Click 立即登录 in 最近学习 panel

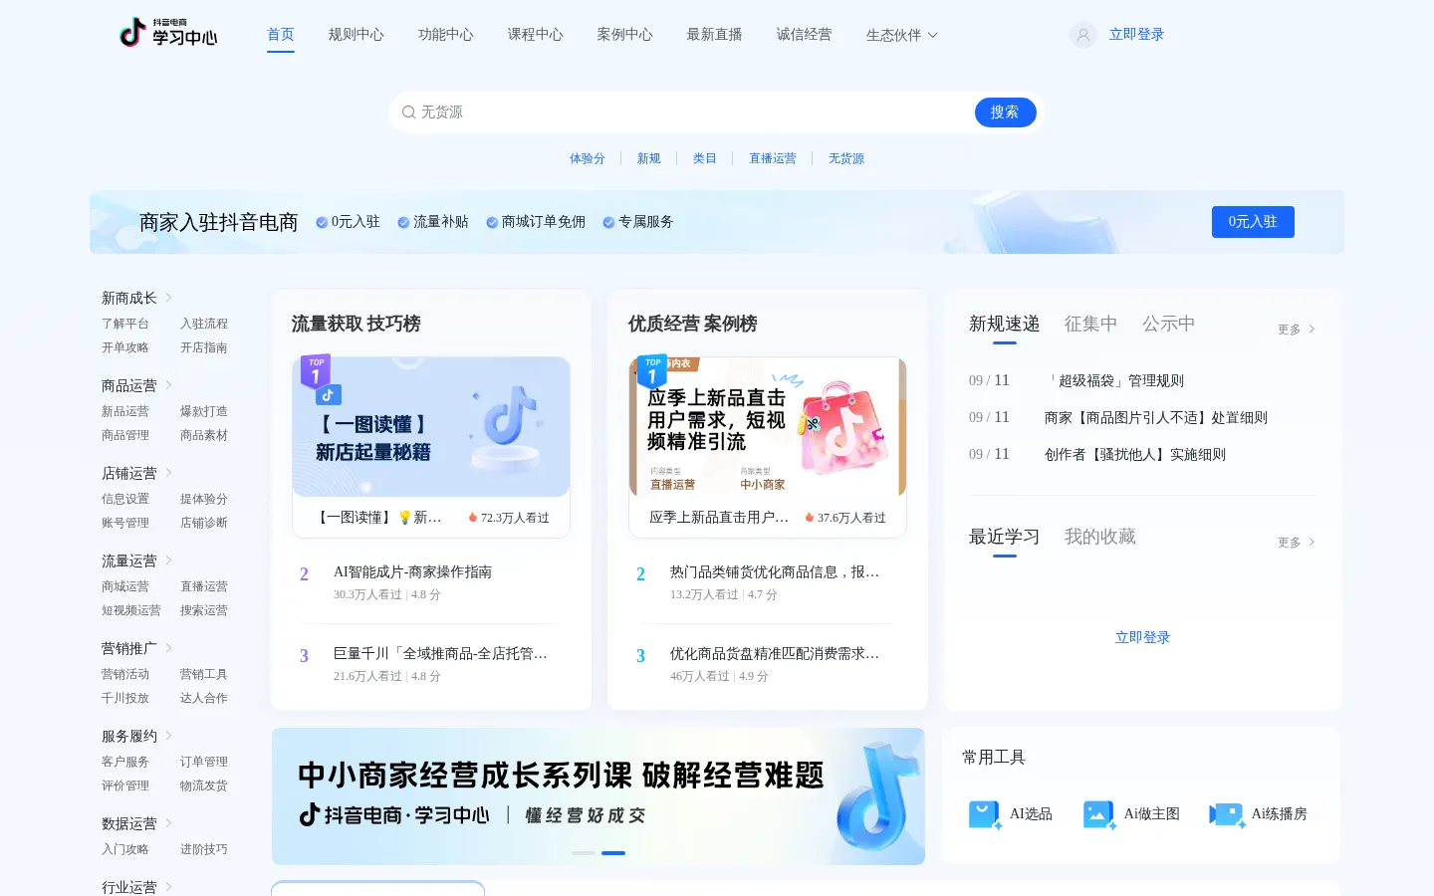coord(1143,637)
